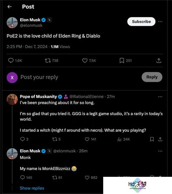Open Elon Musk's profile picture on main post

[12, 23]
